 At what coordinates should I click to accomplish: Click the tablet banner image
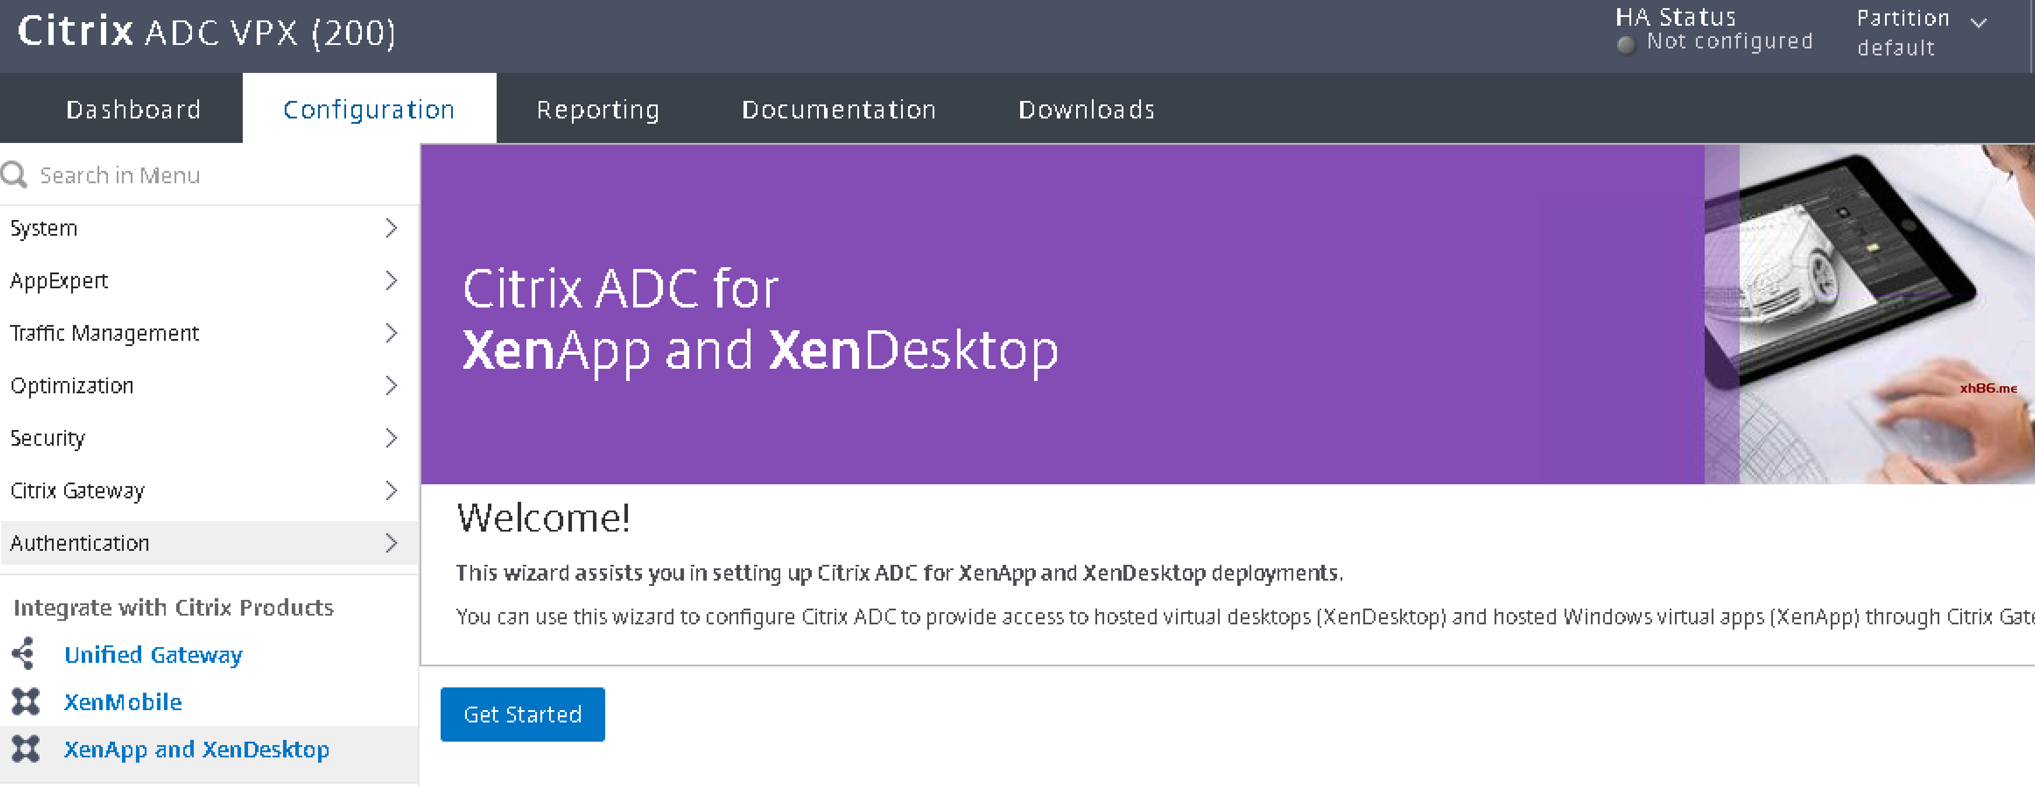(x=1868, y=313)
